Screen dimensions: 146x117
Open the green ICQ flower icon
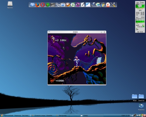48,5
